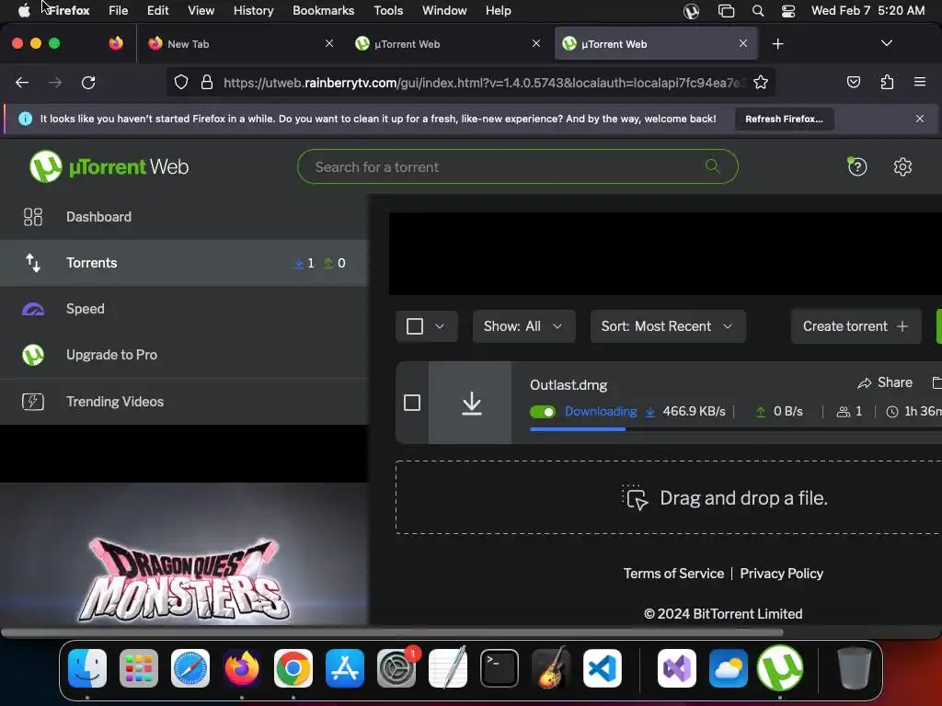
Task: Tick the Outlast.dmg row checkbox
Action: tap(412, 403)
